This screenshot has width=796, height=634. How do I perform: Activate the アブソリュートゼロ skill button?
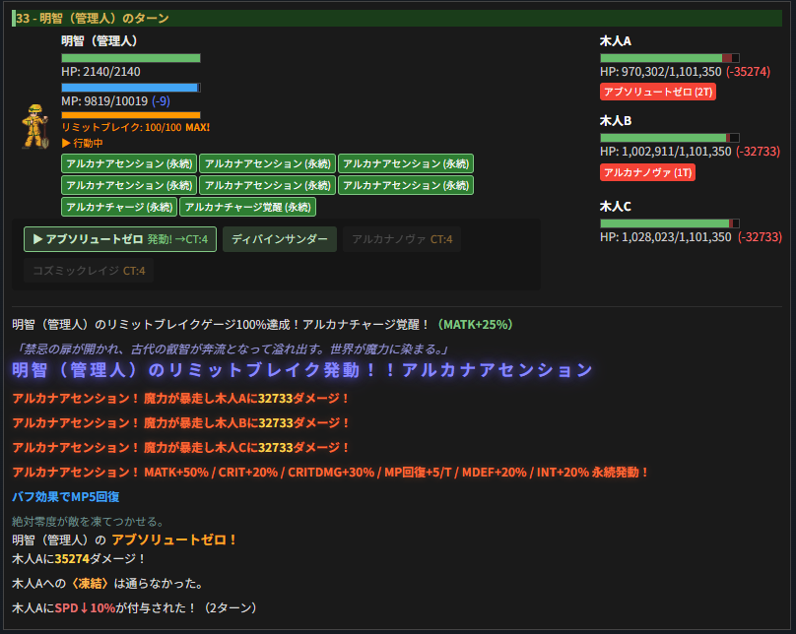click(119, 239)
